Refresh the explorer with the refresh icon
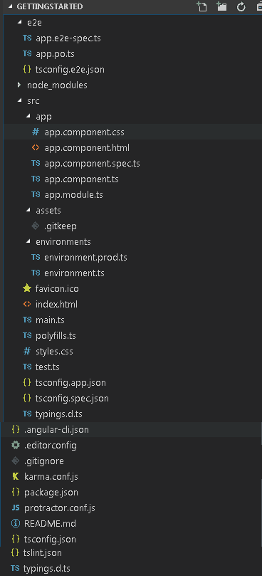 tap(241, 6)
